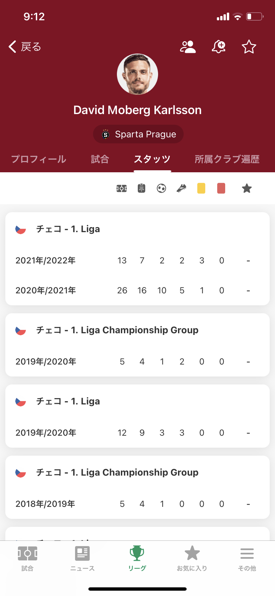This screenshot has width=275, height=596.
Task: Tap the rating star column icon
Action: (x=247, y=189)
